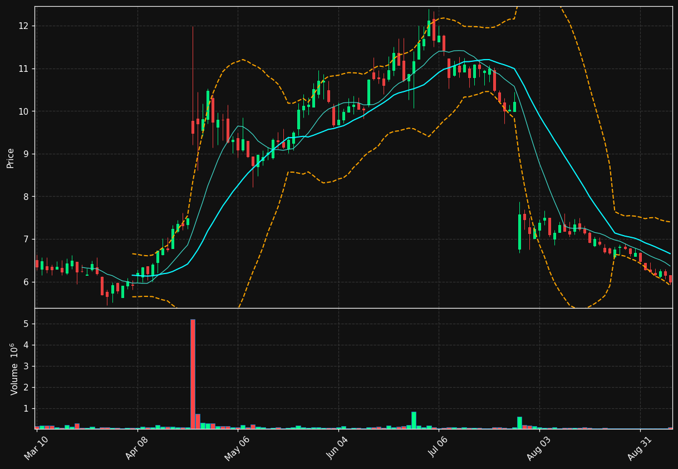Viewport: 678px width, 469px height.
Task: Click the price axis value 7
Action: (x=27, y=239)
